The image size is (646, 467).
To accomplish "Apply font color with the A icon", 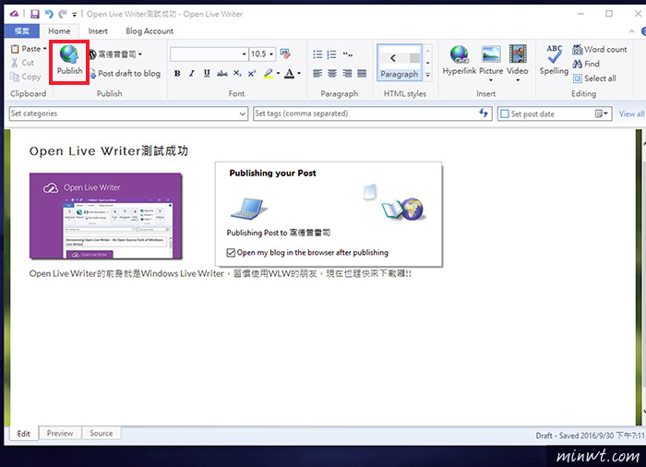I will tap(290, 73).
